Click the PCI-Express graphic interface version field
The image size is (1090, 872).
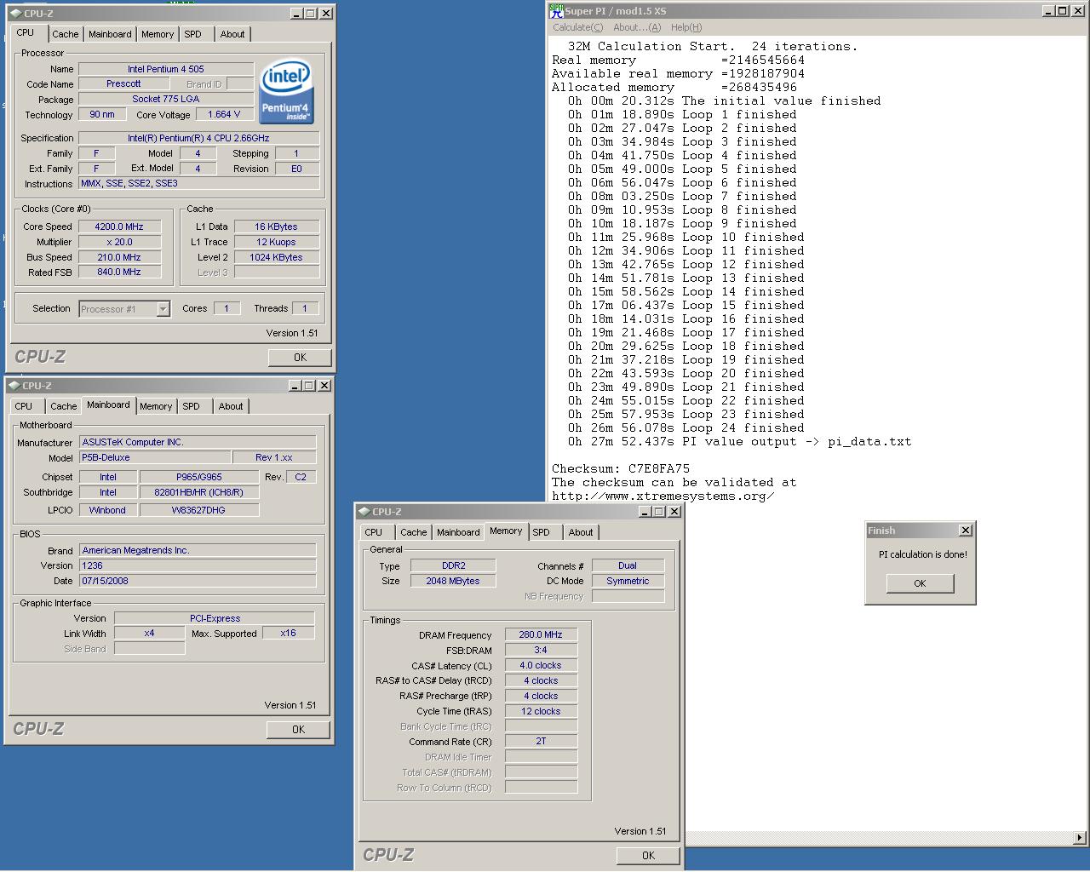coord(215,618)
